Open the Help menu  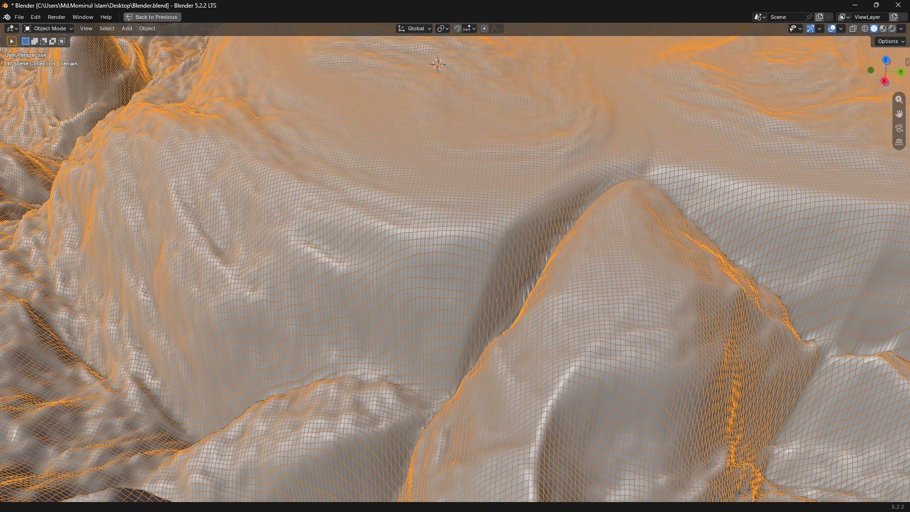106,17
